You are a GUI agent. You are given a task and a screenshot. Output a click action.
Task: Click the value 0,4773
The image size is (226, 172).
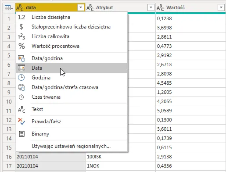coord(165,46)
